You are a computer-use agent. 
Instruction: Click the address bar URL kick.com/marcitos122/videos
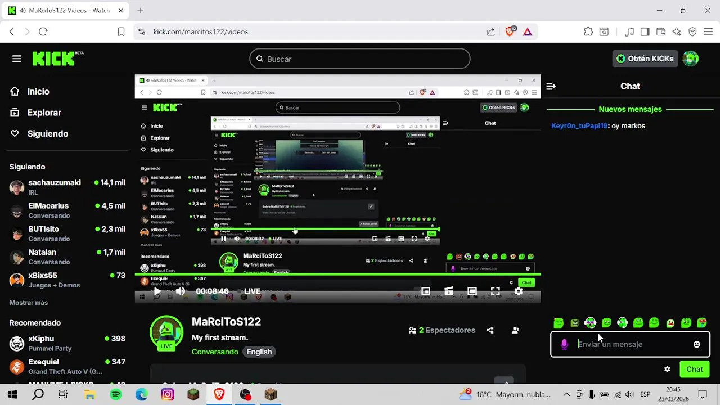[x=201, y=31]
